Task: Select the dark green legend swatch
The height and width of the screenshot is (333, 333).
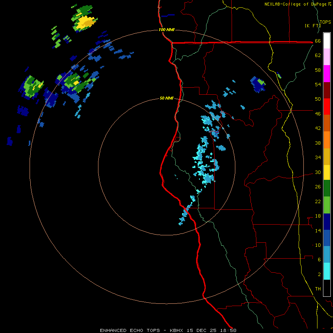Action: (327, 188)
